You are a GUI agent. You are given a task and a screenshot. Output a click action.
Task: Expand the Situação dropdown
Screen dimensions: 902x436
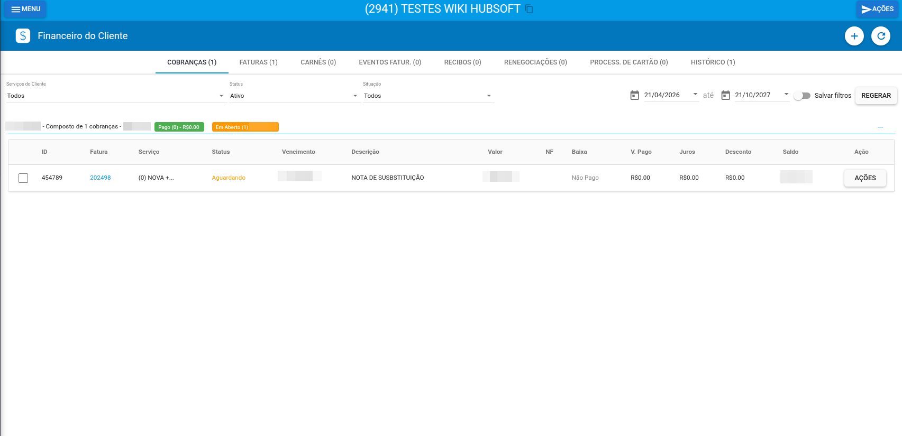point(427,96)
